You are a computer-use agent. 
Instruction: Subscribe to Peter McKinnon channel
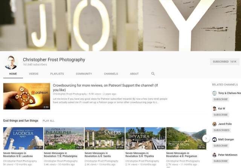tap(221, 161)
